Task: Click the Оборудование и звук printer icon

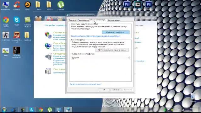Action: coord(48,56)
